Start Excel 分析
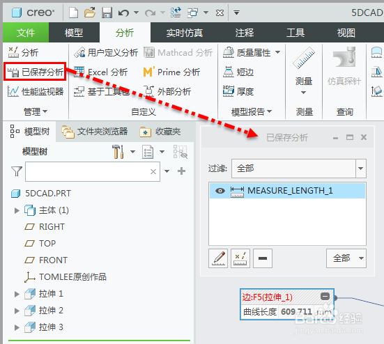The height and width of the screenshot is (344, 384). point(100,72)
